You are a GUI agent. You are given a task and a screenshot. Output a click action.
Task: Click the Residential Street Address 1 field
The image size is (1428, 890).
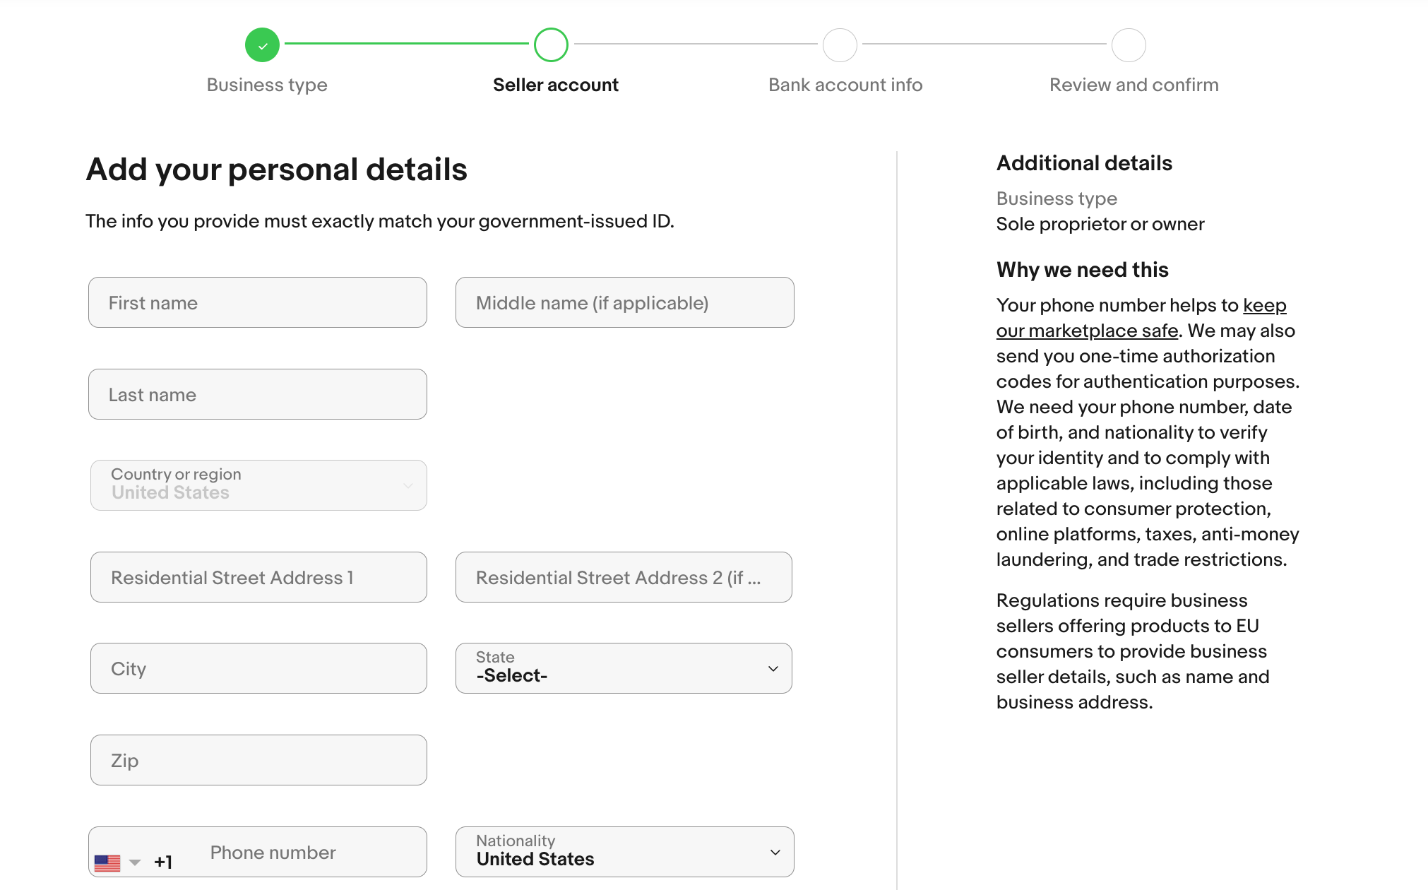(x=258, y=577)
